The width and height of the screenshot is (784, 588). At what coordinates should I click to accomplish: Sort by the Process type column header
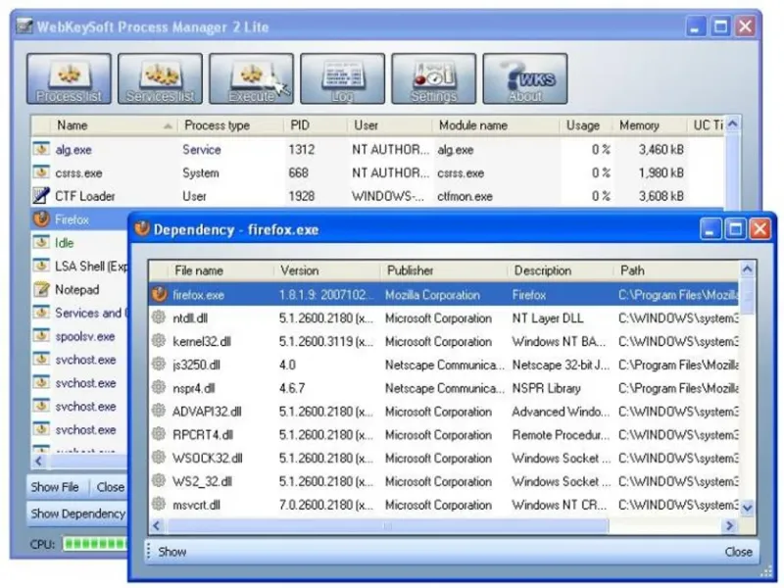[x=230, y=125]
